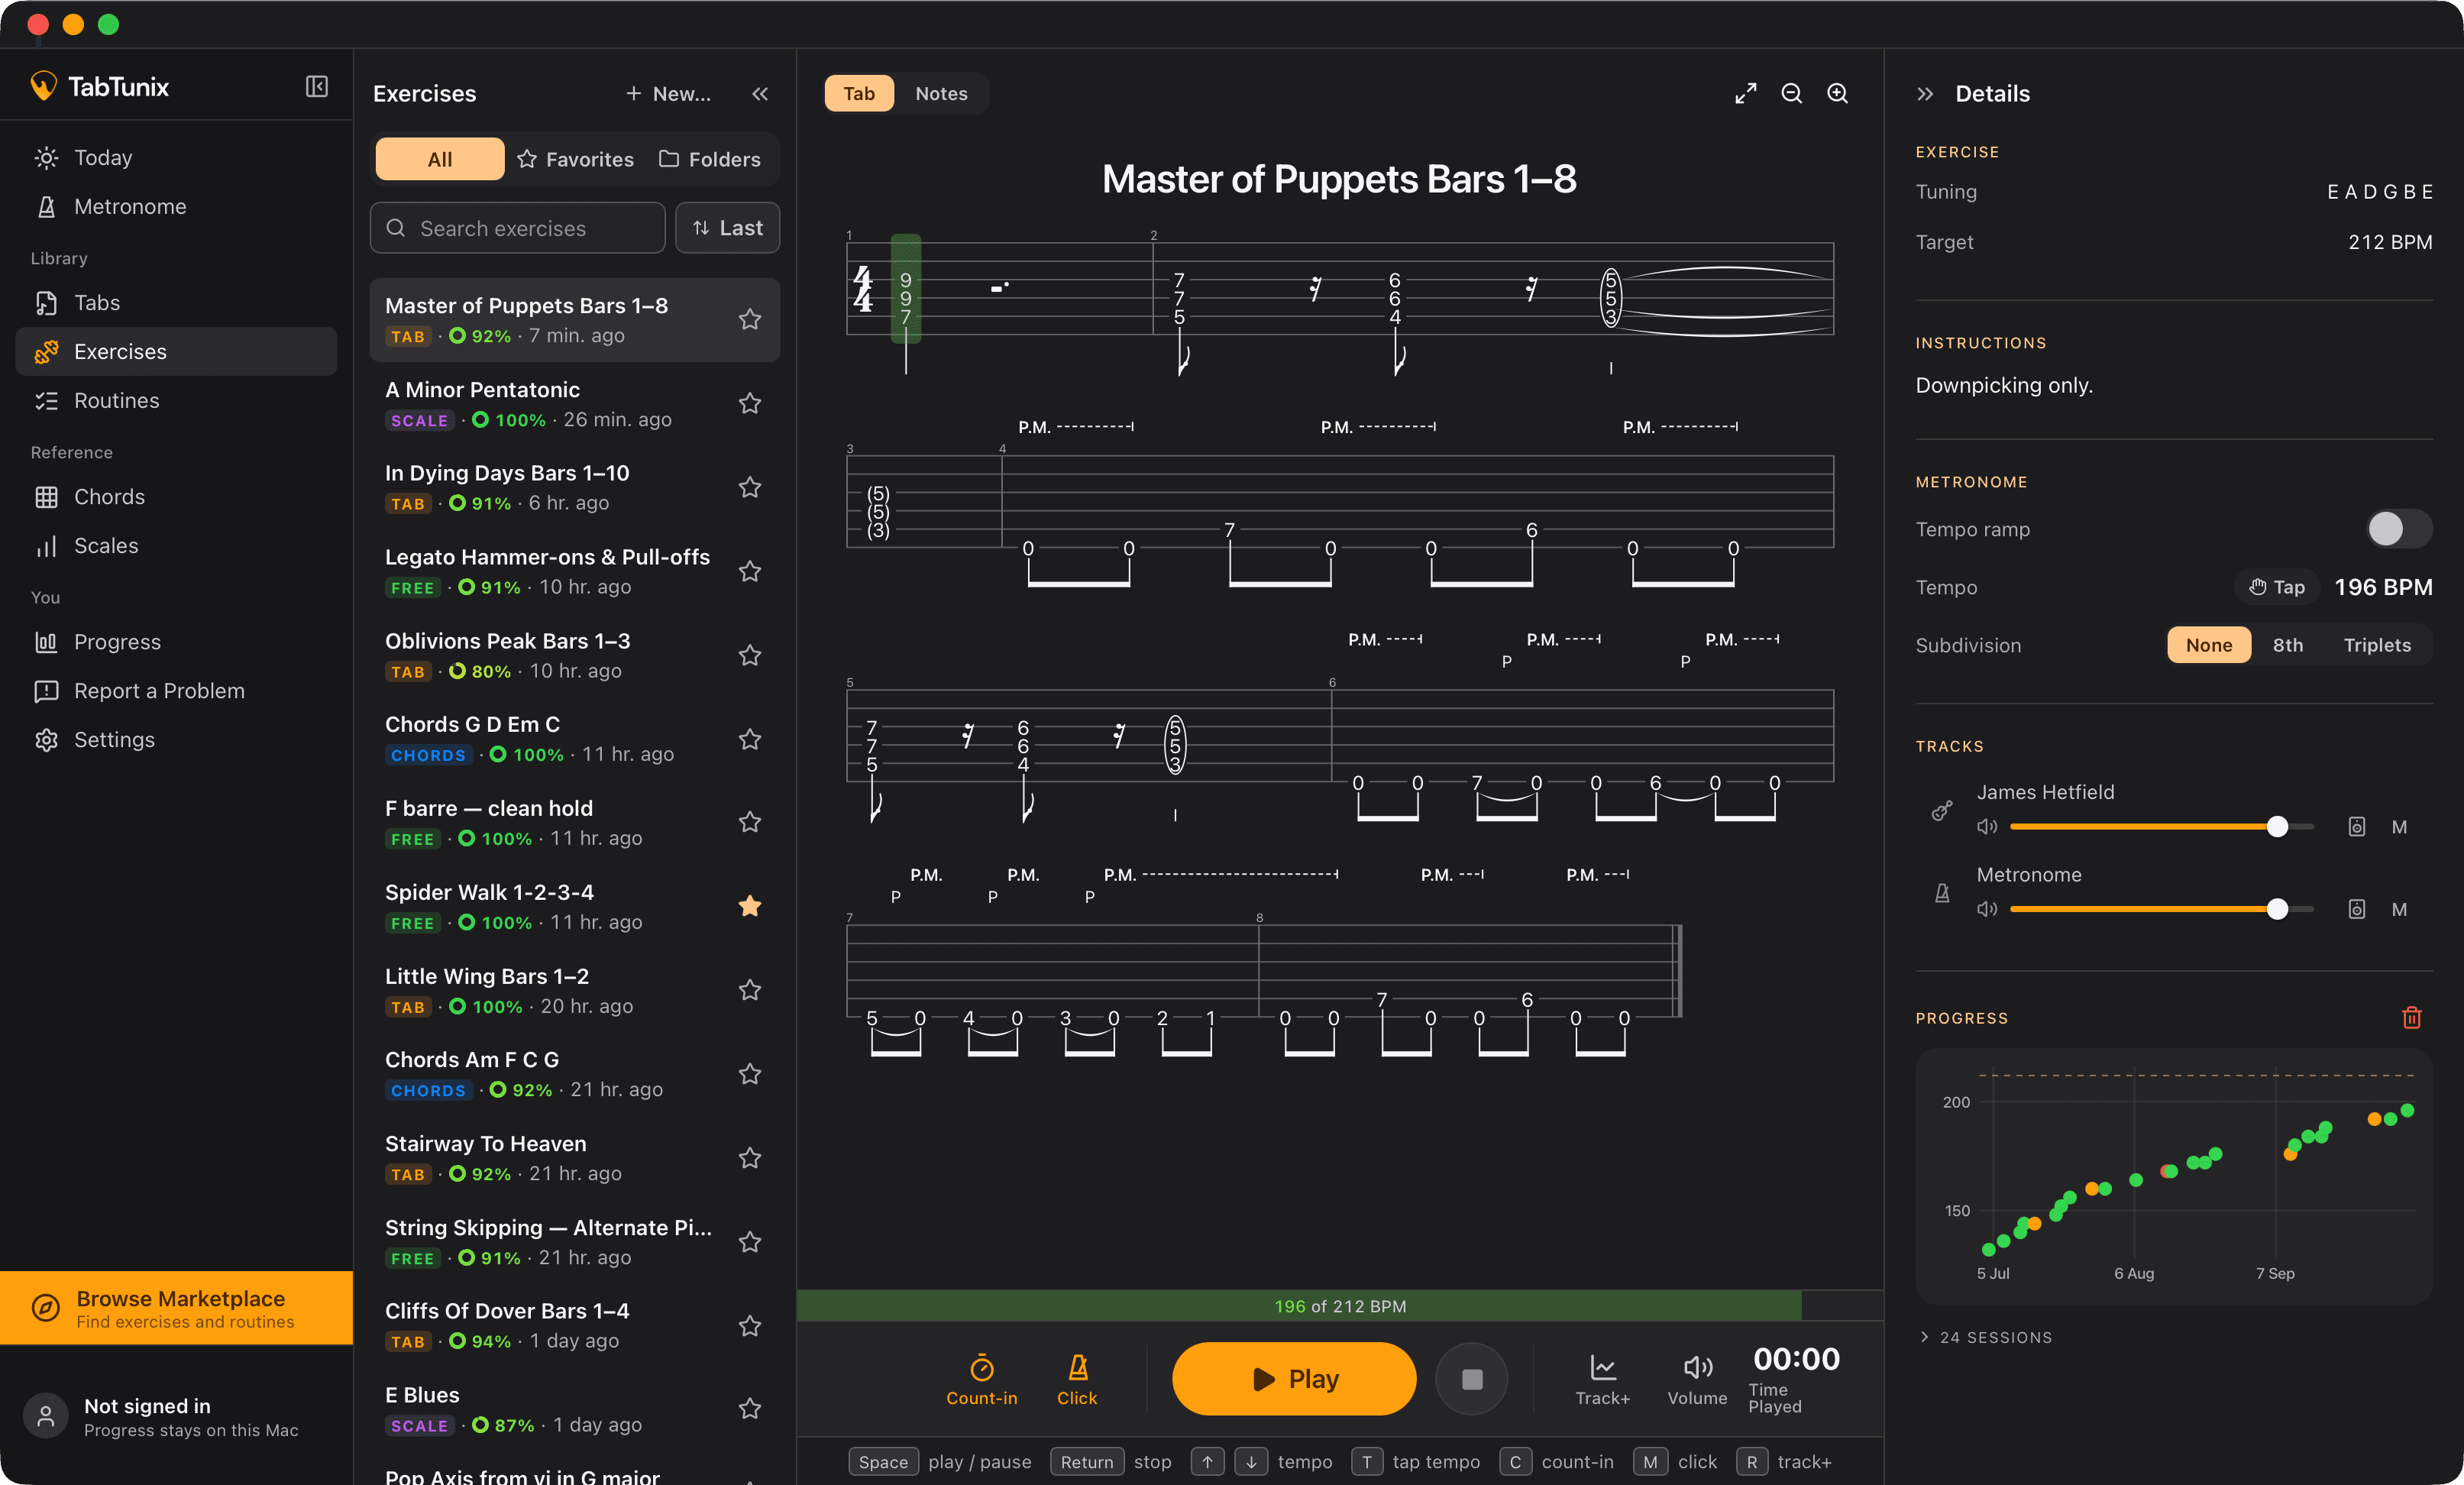2464x1485 pixels.
Task: Solo the Metronome track
Action: [2356, 909]
